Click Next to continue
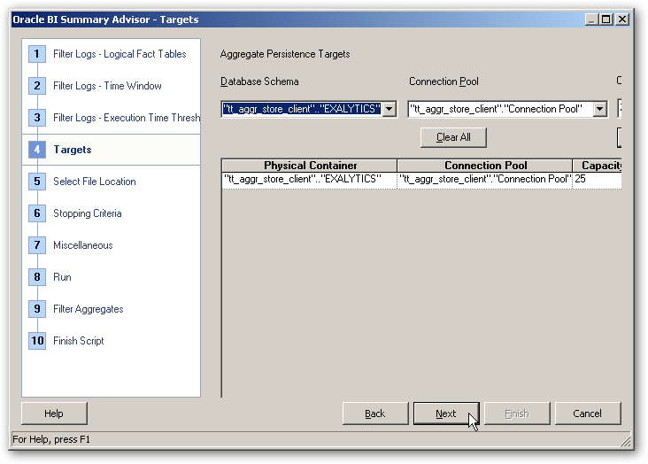The height and width of the screenshot is (464, 648). [446, 414]
